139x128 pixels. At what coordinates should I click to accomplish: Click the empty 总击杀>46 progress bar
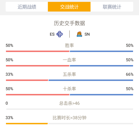[x=69, y=109]
